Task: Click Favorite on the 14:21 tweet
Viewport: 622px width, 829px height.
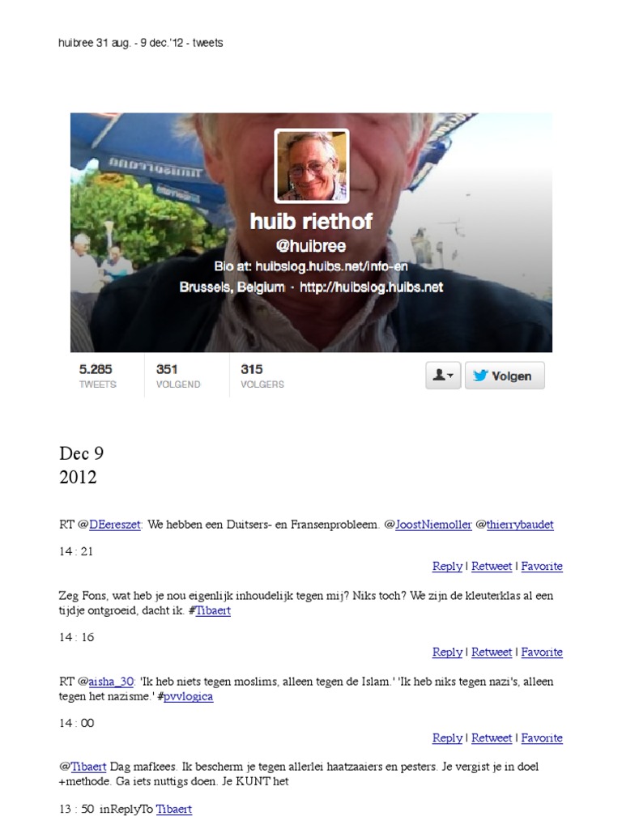Action: click(x=542, y=566)
